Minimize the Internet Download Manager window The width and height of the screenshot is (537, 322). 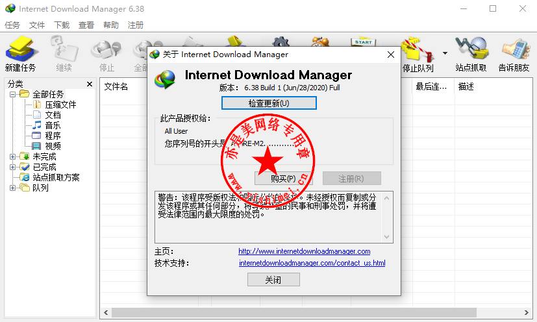pos(464,8)
